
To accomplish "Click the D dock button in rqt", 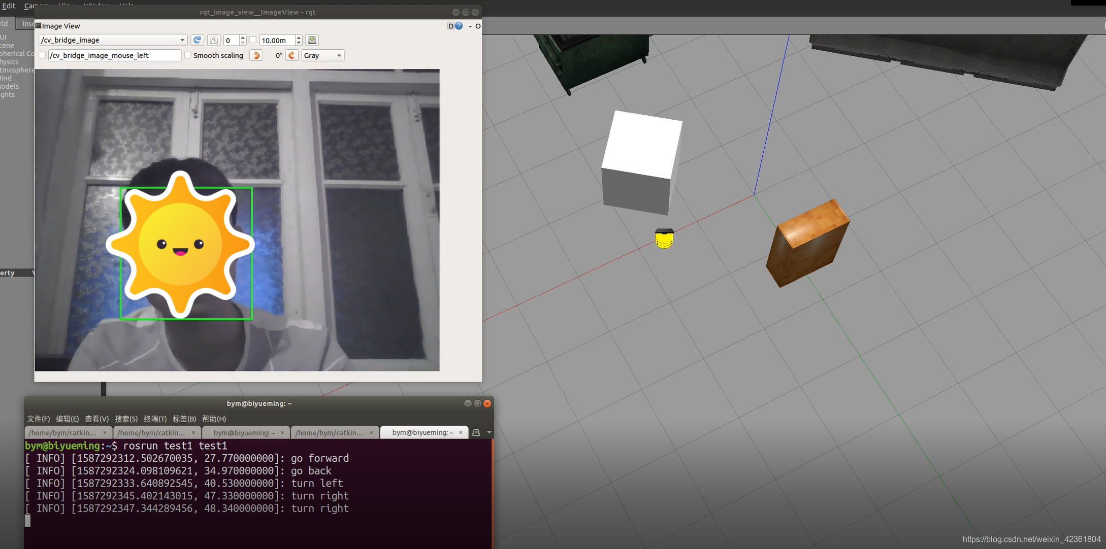I will point(450,26).
